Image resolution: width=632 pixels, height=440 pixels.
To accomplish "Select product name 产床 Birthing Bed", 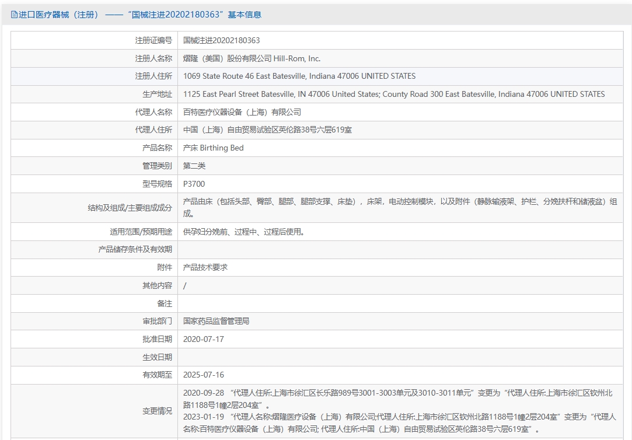I will (213, 148).
